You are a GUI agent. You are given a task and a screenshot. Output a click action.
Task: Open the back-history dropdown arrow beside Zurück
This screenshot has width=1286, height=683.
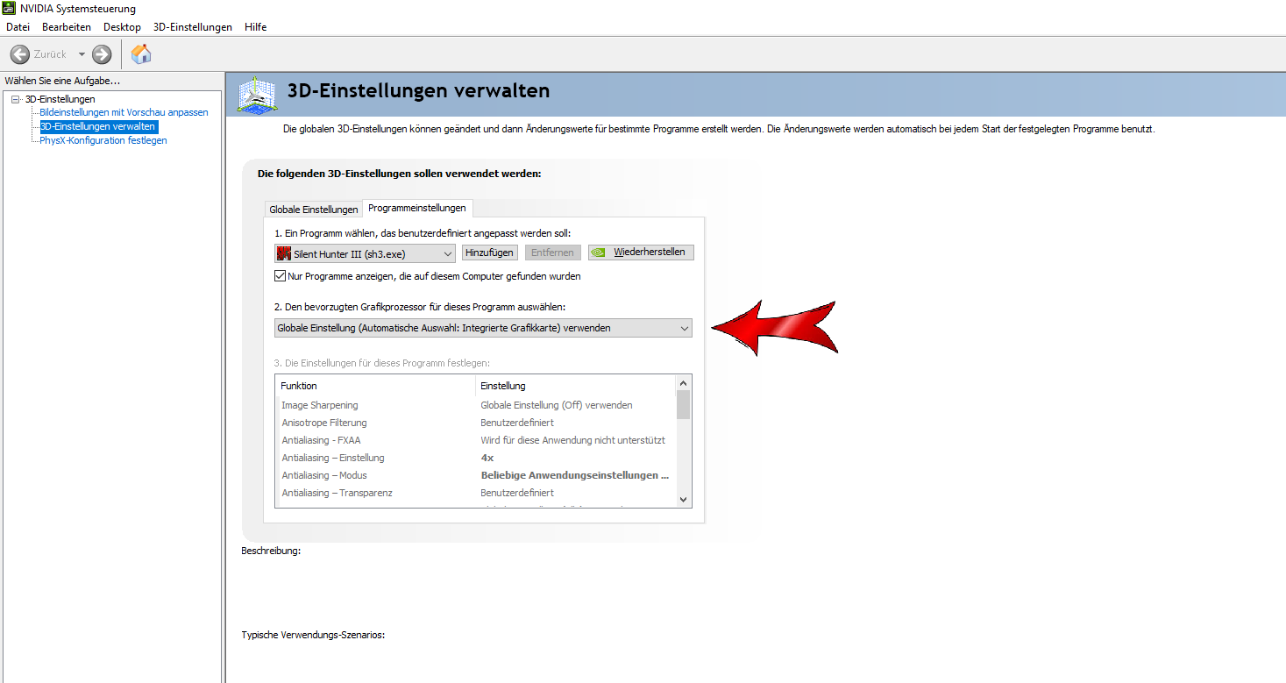pos(82,54)
